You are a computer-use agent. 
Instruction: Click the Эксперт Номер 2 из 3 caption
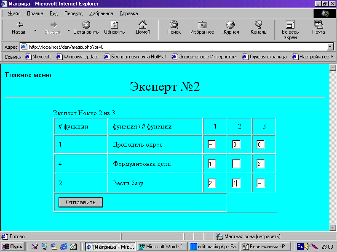[84, 113]
